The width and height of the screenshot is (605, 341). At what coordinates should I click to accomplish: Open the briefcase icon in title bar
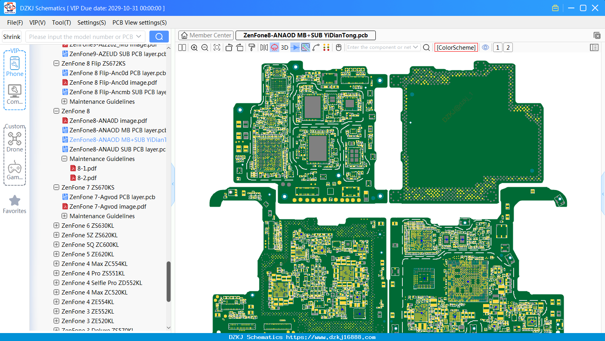tap(555, 8)
